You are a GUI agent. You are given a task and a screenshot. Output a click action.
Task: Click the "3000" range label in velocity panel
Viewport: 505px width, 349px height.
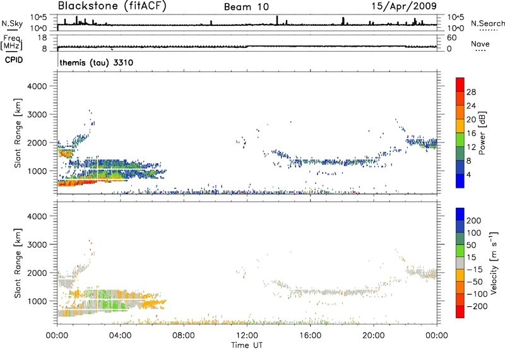point(37,244)
